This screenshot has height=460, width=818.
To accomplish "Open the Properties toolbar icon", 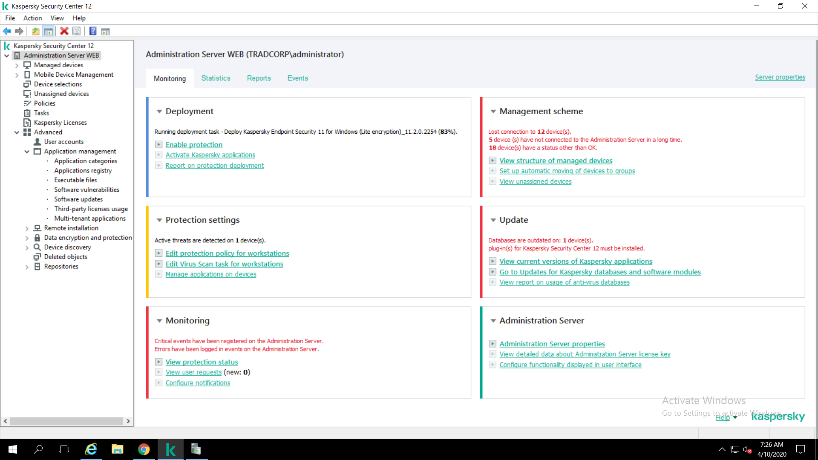I will [77, 31].
